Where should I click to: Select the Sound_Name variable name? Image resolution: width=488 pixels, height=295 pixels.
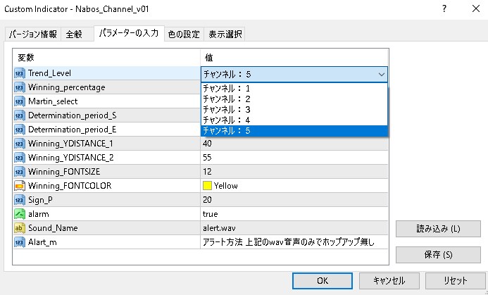point(53,228)
